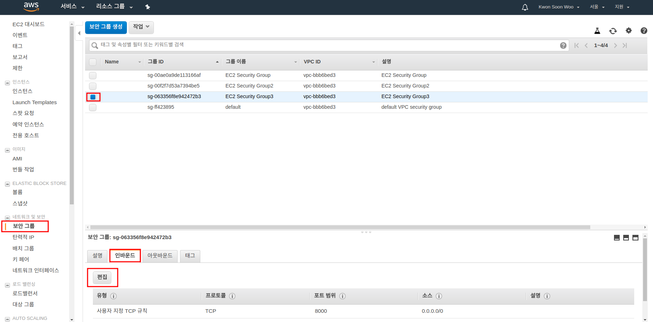653x322 pixels.
Task: Open AMI in sidebar
Action: 17,159
